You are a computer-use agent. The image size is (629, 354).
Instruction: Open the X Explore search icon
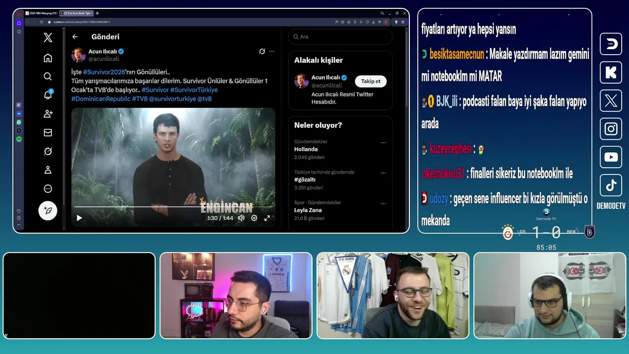[48, 77]
